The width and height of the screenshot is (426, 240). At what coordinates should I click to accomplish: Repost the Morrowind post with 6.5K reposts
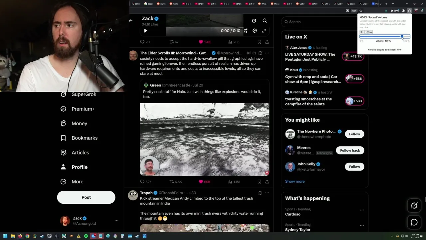click(176, 182)
